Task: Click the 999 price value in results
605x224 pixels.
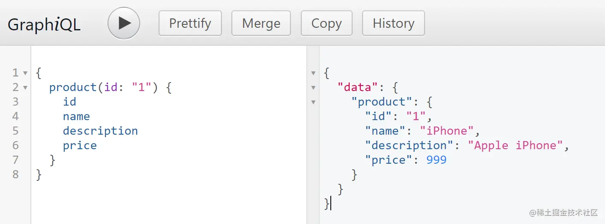Action: tap(437, 160)
